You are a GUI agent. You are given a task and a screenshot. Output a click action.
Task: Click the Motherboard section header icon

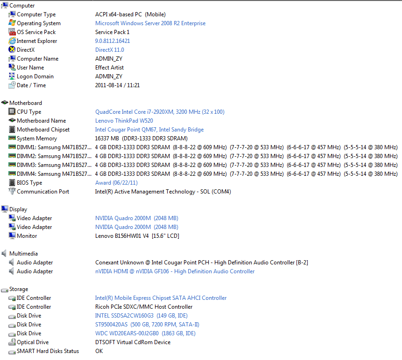[5, 103]
